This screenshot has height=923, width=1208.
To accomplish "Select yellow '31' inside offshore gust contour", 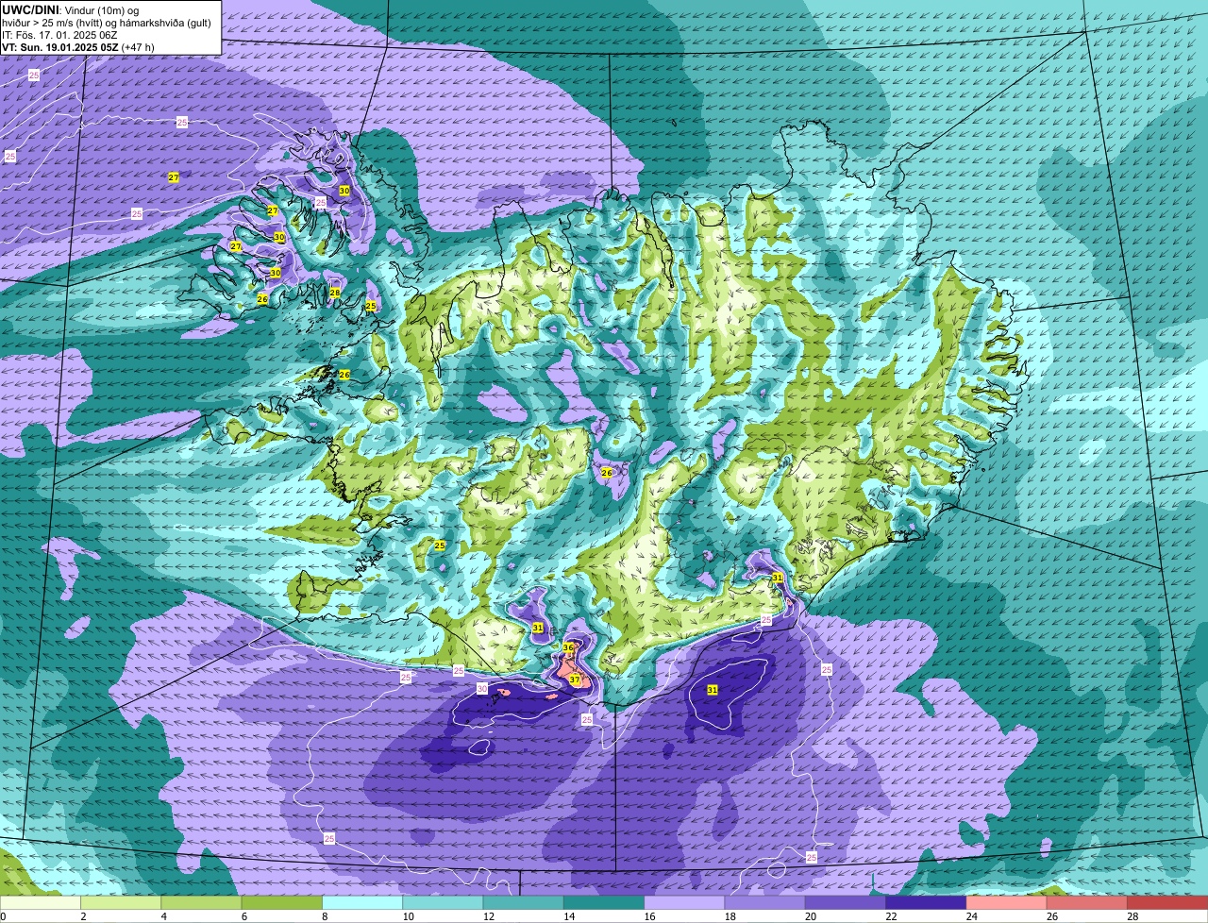I will [x=713, y=690].
